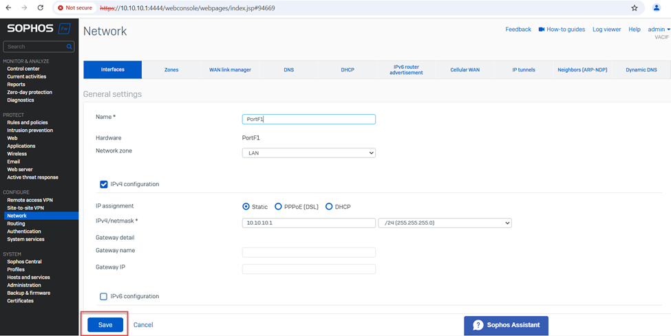Select the DHCP radio button
Viewport: 671px width, 336px height.
pos(329,207)
